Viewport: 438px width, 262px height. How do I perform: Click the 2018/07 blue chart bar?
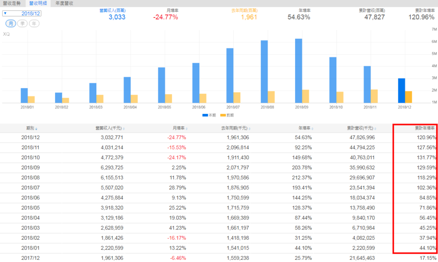pyautogui.click(x=230, y=75)
